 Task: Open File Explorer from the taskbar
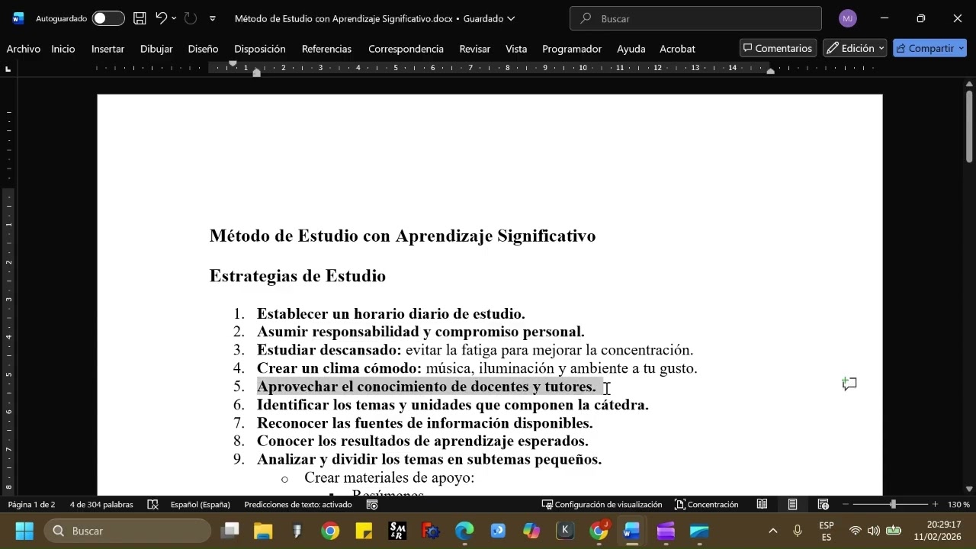point(262,531)
